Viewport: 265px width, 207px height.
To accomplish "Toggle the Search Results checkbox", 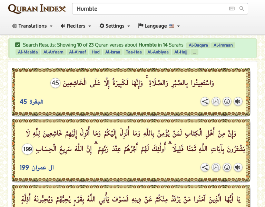I will tap(18, 45).
